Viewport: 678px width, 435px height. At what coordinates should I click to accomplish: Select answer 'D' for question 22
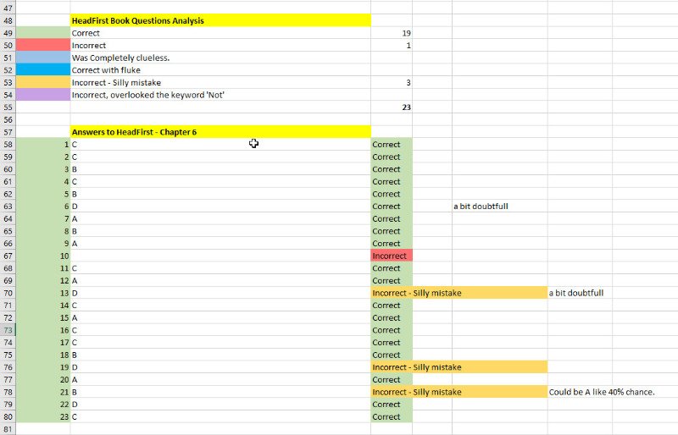[220, 405]
